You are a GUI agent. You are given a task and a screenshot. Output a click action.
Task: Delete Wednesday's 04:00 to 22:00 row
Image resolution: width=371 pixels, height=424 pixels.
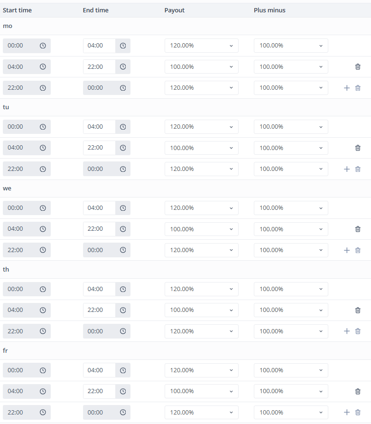click(x=358, y=229)
